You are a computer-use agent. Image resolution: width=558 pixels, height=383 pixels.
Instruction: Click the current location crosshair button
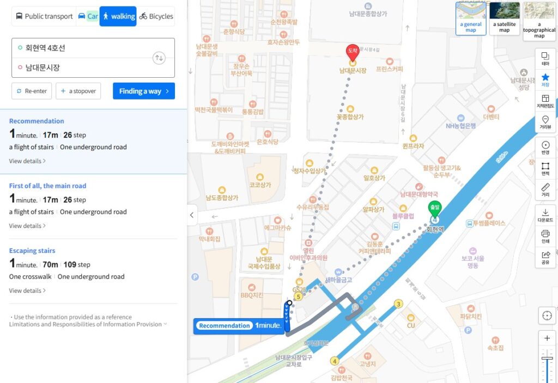pos(547,316)
